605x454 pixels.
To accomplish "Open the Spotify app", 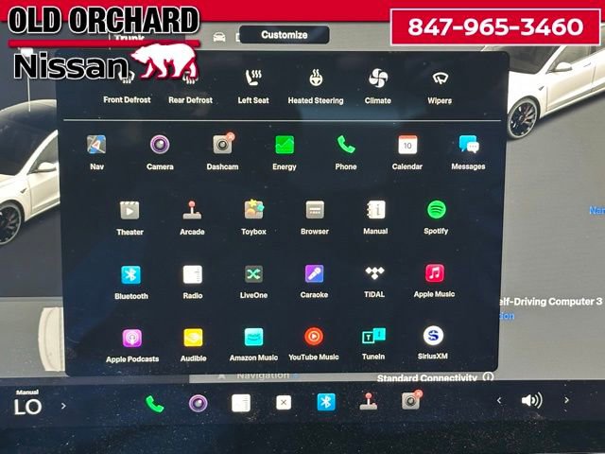I will 436,211.
